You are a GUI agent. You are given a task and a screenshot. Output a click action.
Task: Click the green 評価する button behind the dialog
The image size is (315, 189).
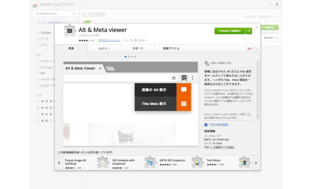point(269,27)
